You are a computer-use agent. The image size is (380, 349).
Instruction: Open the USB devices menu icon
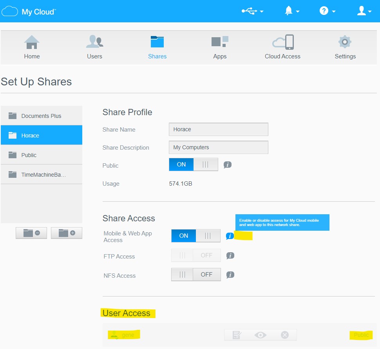(249, 11)
